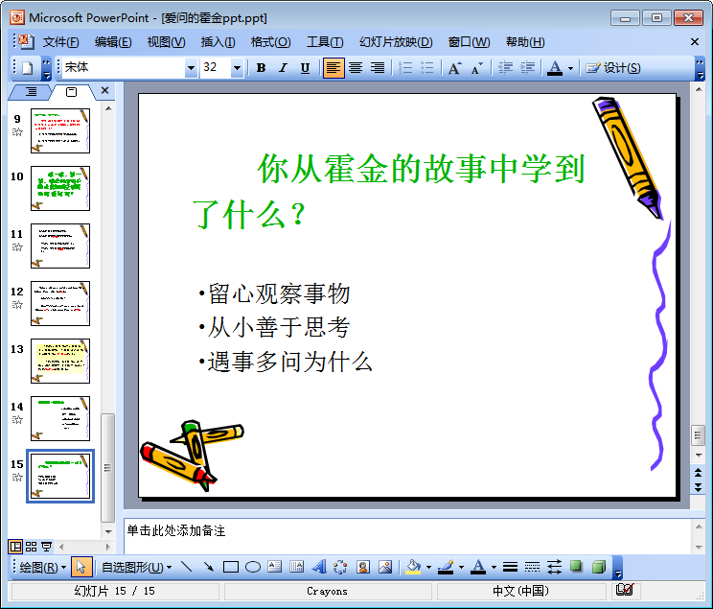Increase font size with large A icon
The image size is (713, 609).
pyautogui.click(x=454, y=68)
